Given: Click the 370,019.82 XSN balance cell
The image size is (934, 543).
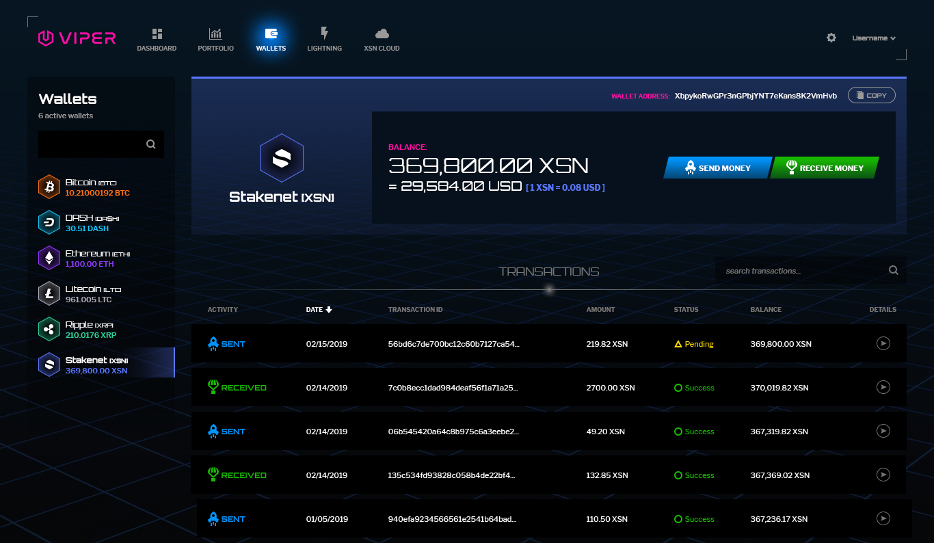Looking at the screenshot, I should point(779,388).
